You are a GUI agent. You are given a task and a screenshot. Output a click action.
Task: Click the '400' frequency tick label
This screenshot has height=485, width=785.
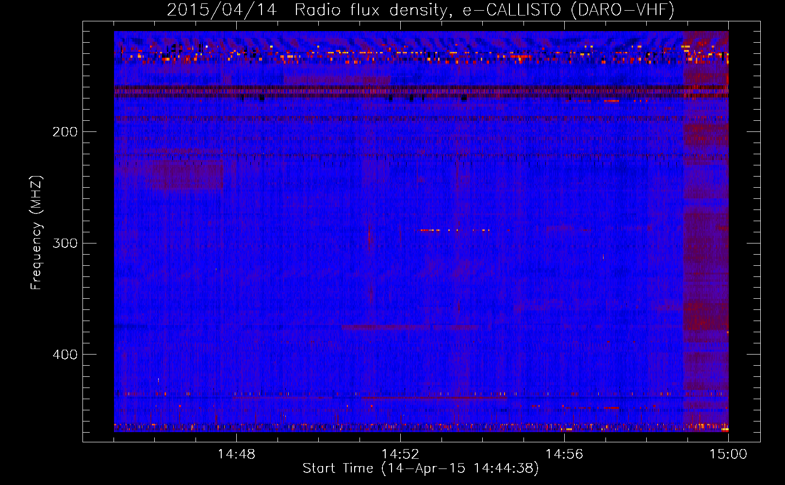(65, 355)
